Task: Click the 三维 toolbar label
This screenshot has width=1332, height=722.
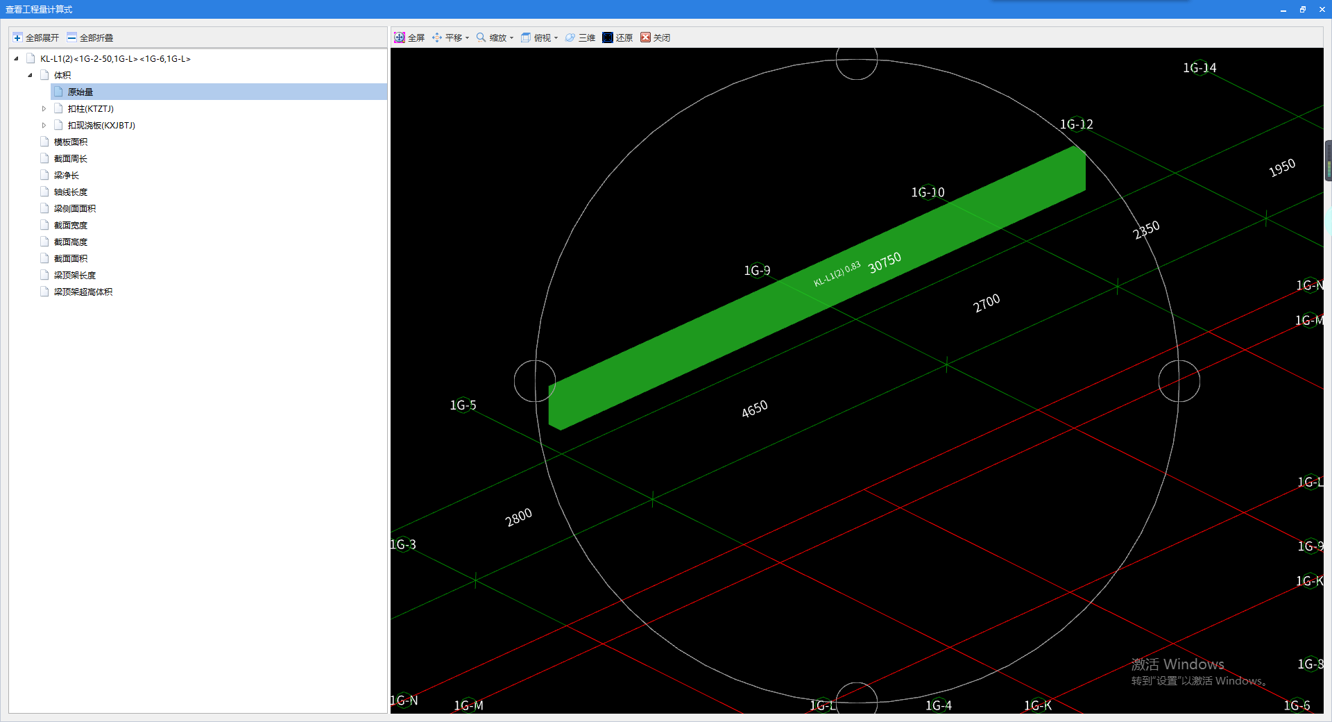Action: click(x=587, y=37)
